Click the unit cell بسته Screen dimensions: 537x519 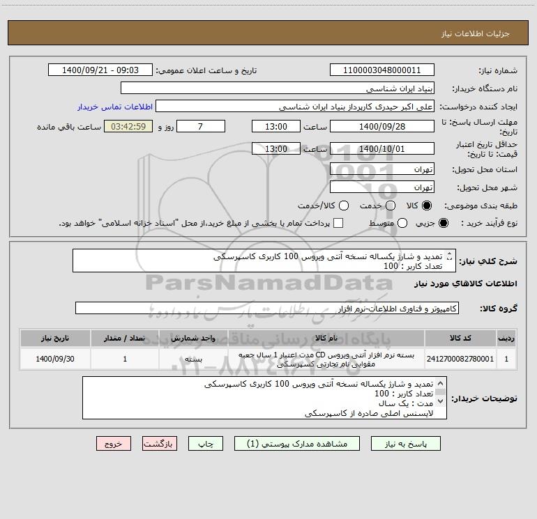pyautogui.click(x=193, y=359)
